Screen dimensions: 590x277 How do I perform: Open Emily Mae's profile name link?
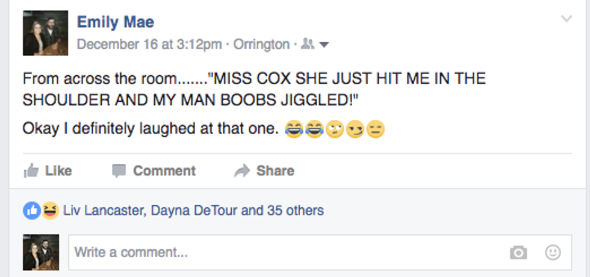coord(116,23)
